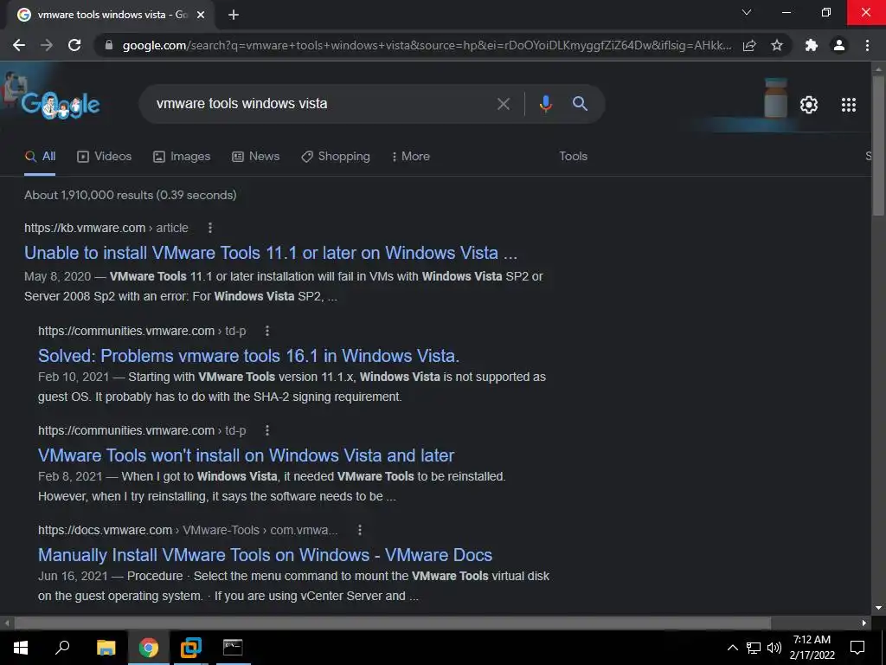Open Chrome three-dot menu
Screen dimensions: 886x665
(867, 45)
